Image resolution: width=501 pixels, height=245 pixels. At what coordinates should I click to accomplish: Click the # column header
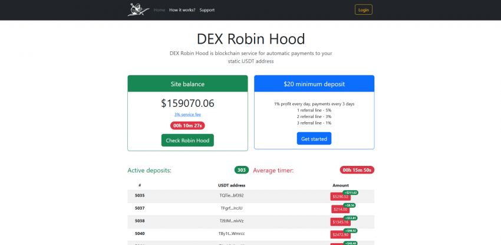pyautogui.click(x=140, y=185)
